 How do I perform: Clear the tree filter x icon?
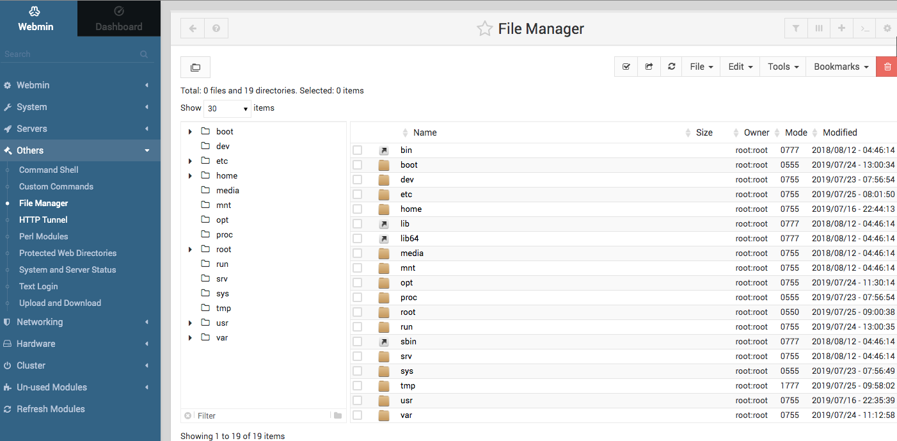coord(187,415)
